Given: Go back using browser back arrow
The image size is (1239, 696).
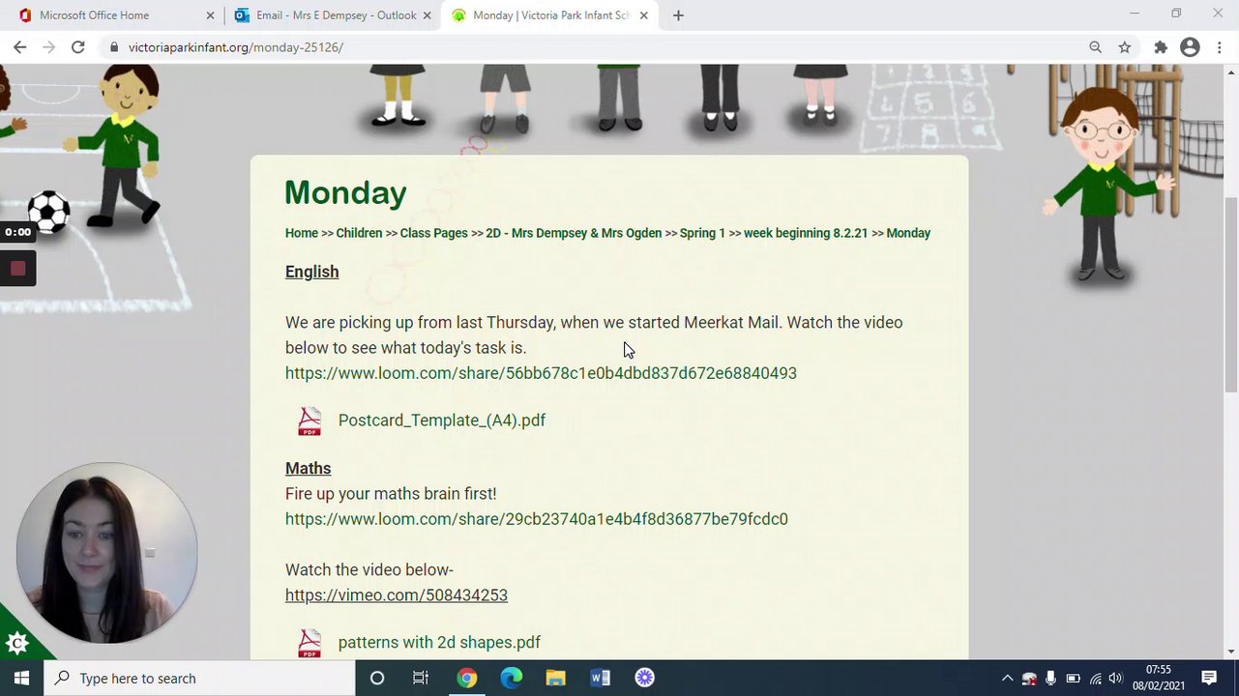Looking at the screenshot, I should pyautogui.click(x=19, y=47).
